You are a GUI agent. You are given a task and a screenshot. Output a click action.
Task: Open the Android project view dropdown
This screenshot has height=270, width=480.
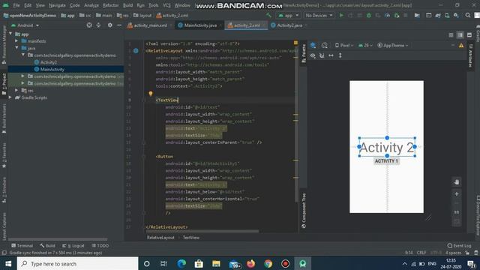(x=25, y=25)
